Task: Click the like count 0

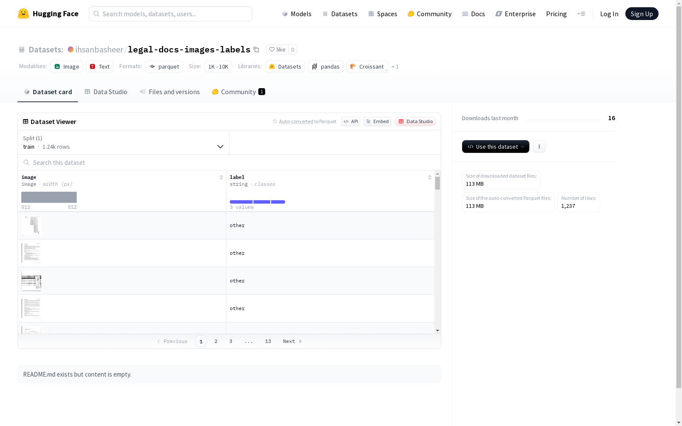Action: 293,49
